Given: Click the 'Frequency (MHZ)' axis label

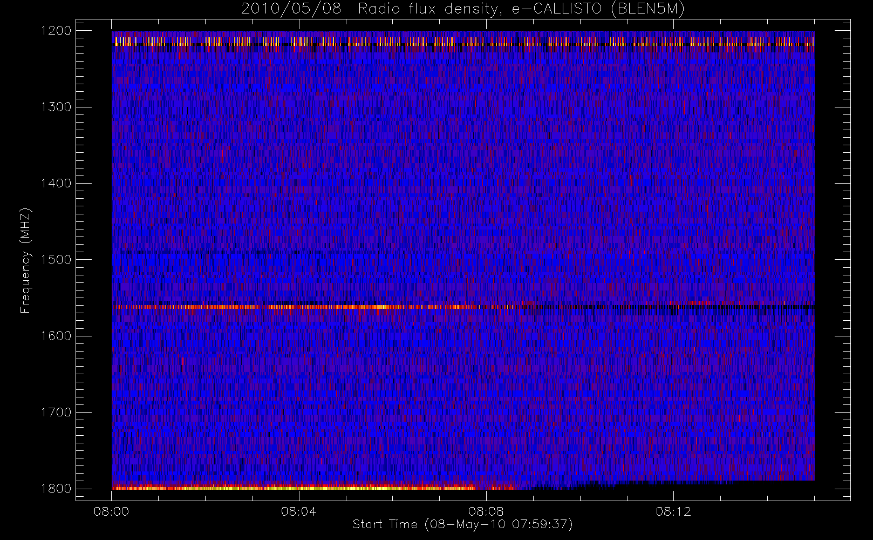Looking at the screenshot, I should pos(25,260).
